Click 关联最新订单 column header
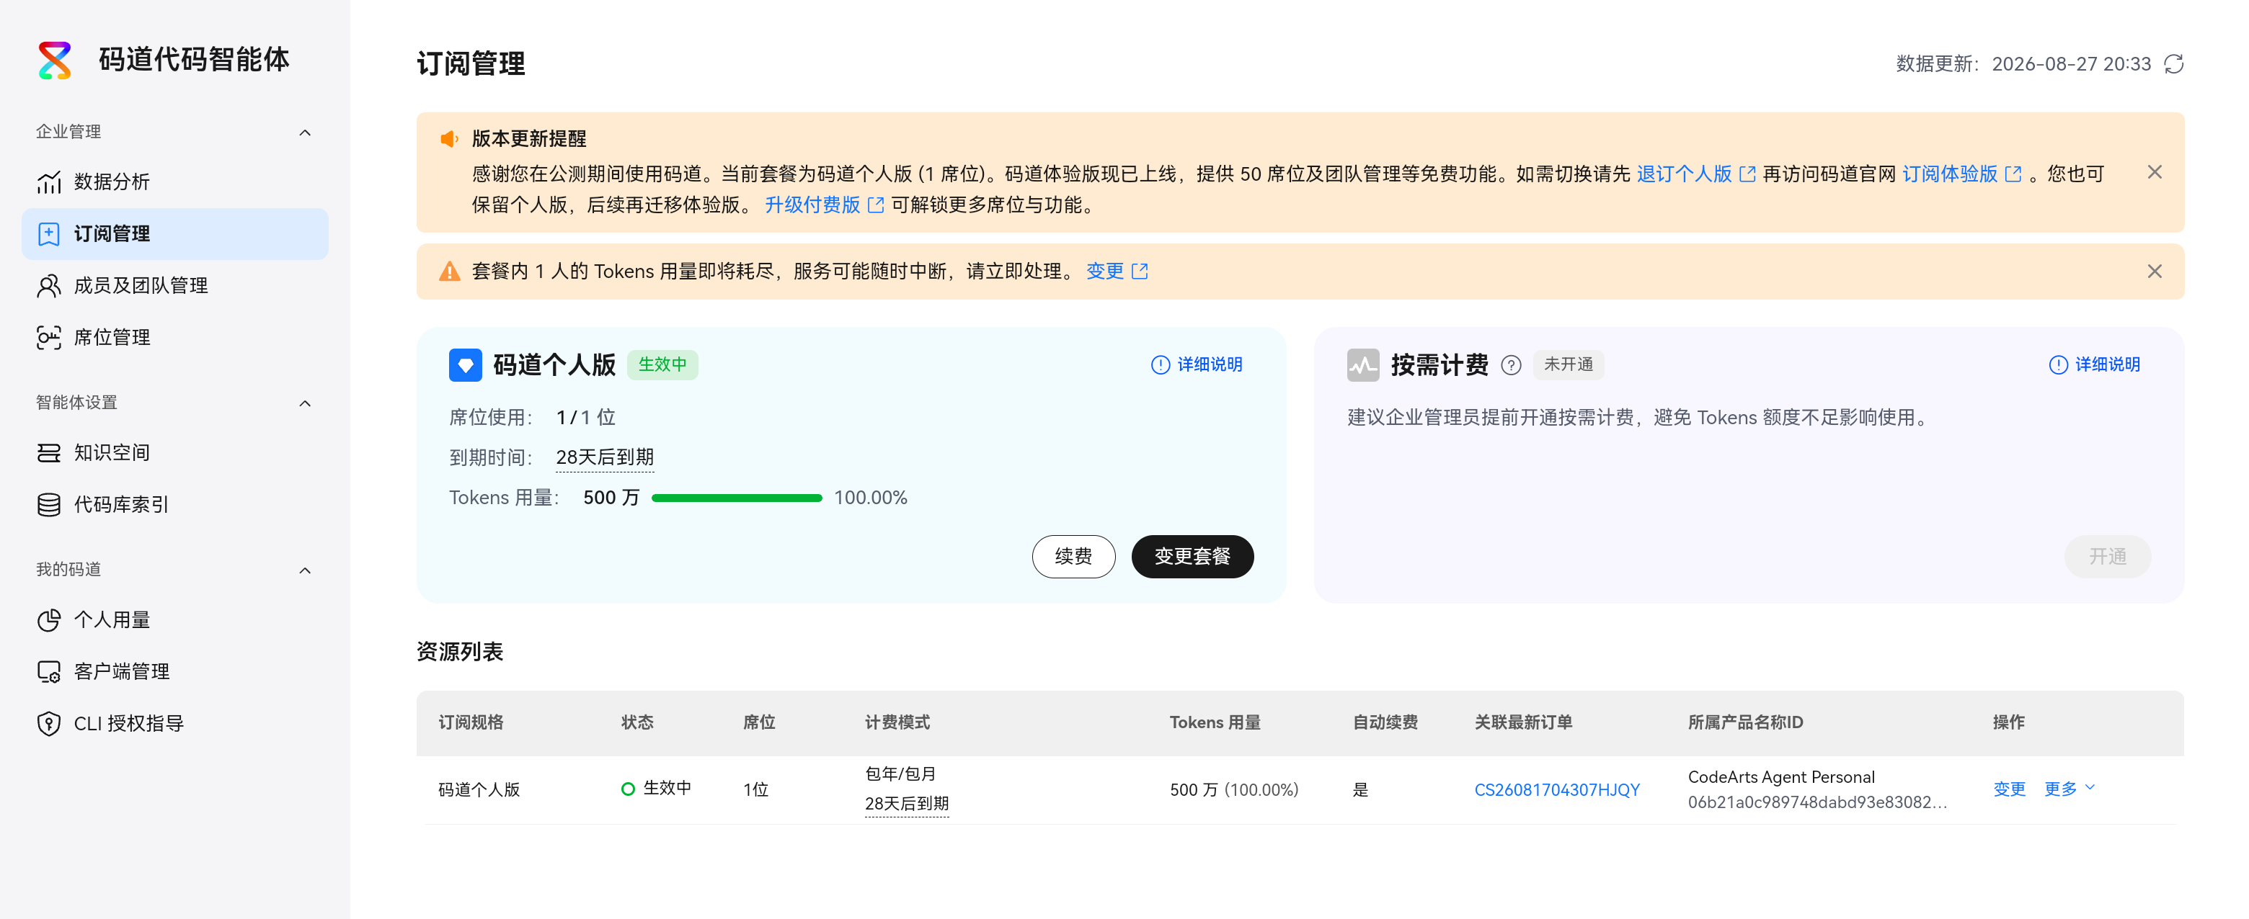Screen dimensions: 2249x919 [1522, 722]
